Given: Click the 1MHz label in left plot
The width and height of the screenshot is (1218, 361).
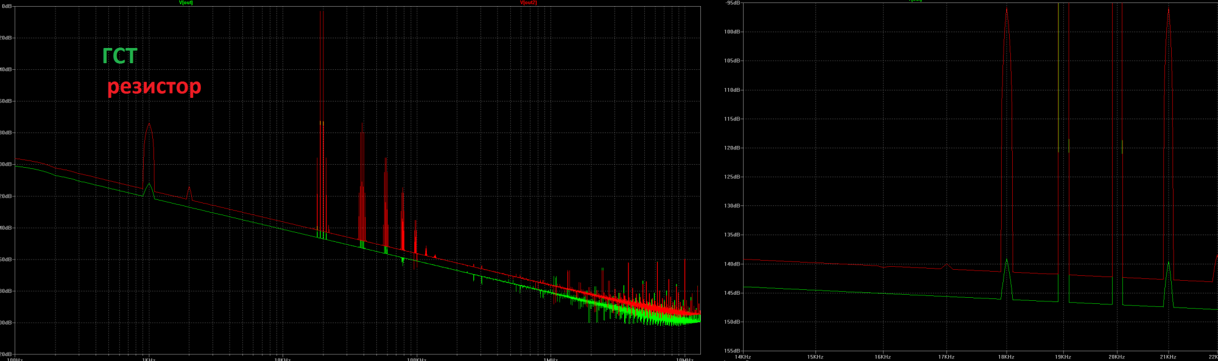Looking at the screenshot, I should (x=551, y=359).
